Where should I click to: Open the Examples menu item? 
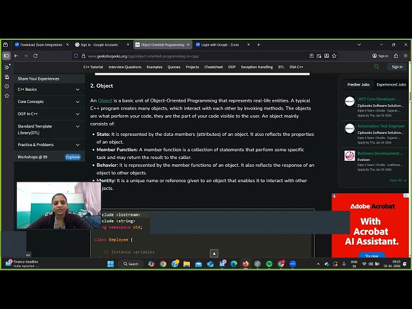(x=154, y=67)
